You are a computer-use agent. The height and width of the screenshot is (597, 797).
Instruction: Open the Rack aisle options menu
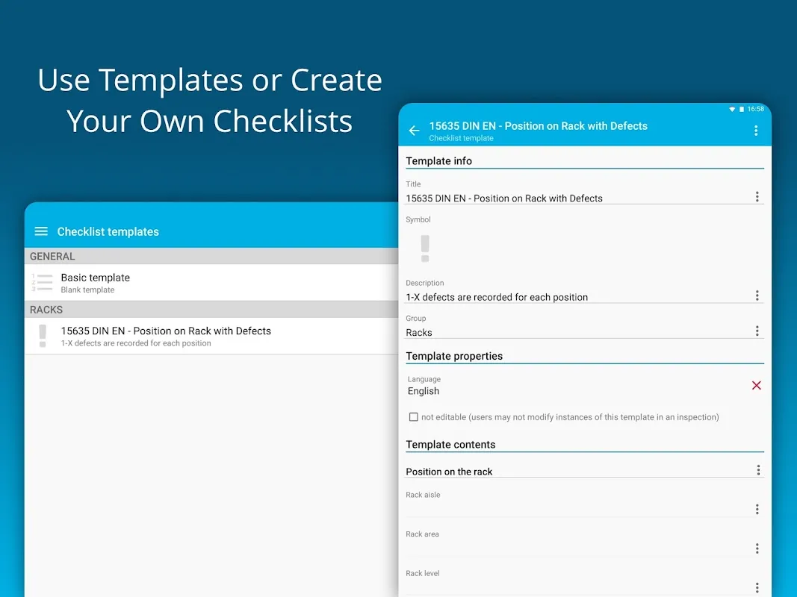[757, 509]
